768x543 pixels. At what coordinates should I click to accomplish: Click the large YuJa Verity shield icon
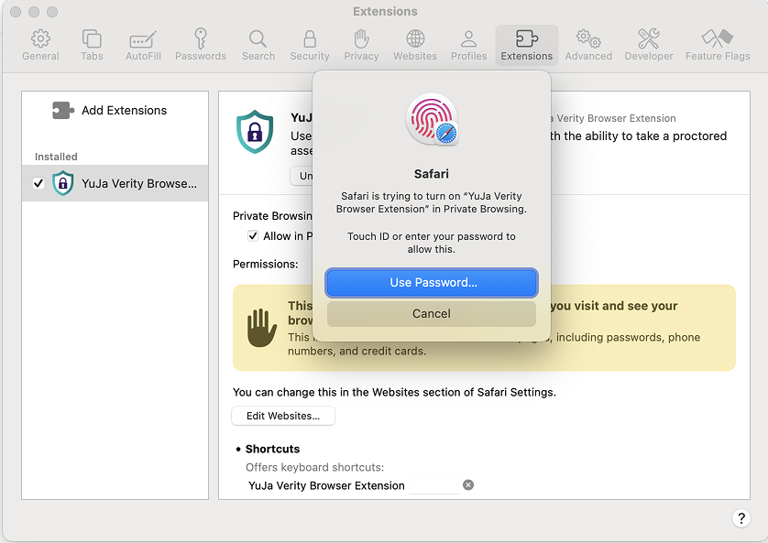(255, 132)
